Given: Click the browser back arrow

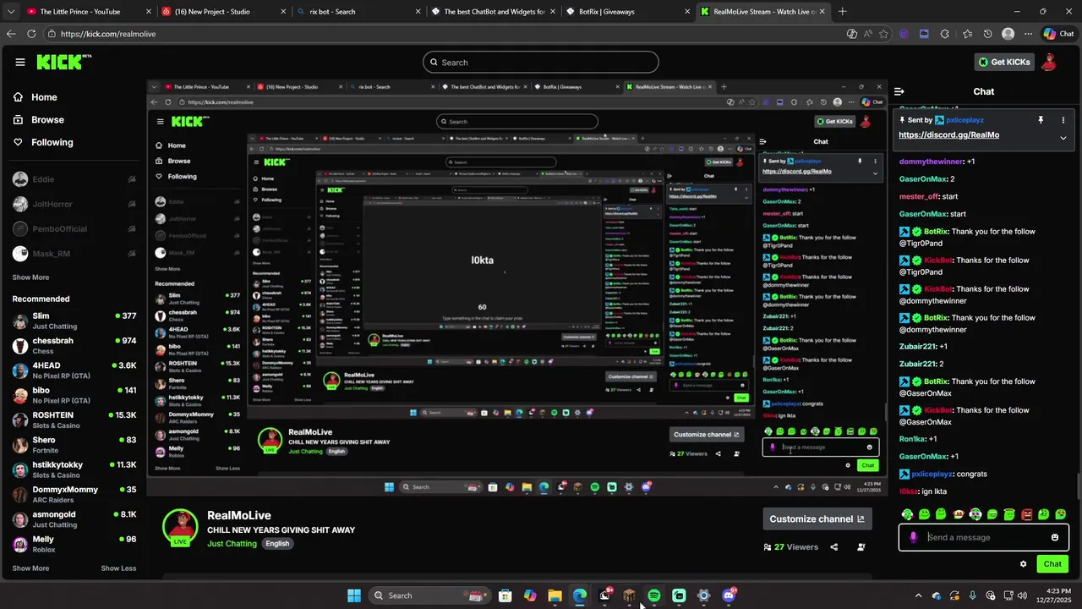Looking at the screenshot, I should pos(11,34).
